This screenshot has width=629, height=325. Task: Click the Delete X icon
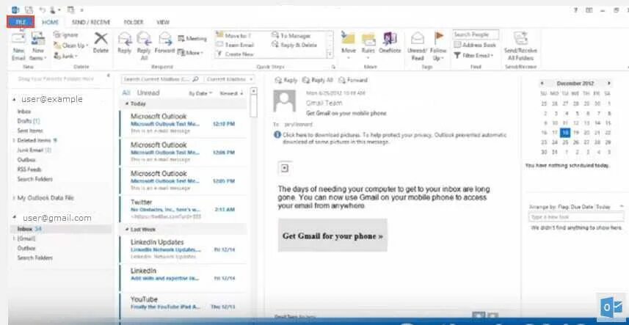point(101,39)
